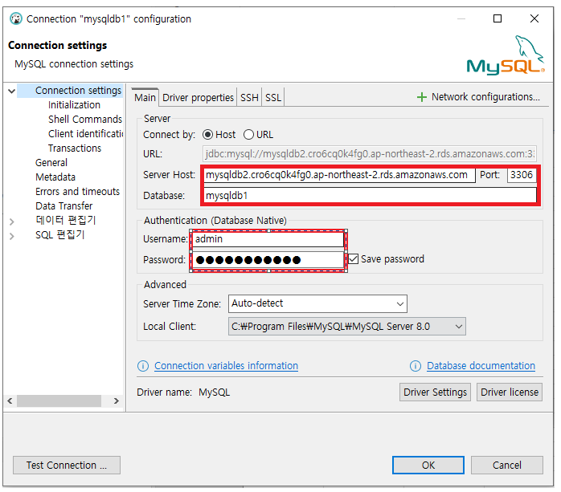Select Initialization in the tree
The height and width of the screenshot is (492, 561).
74,105
